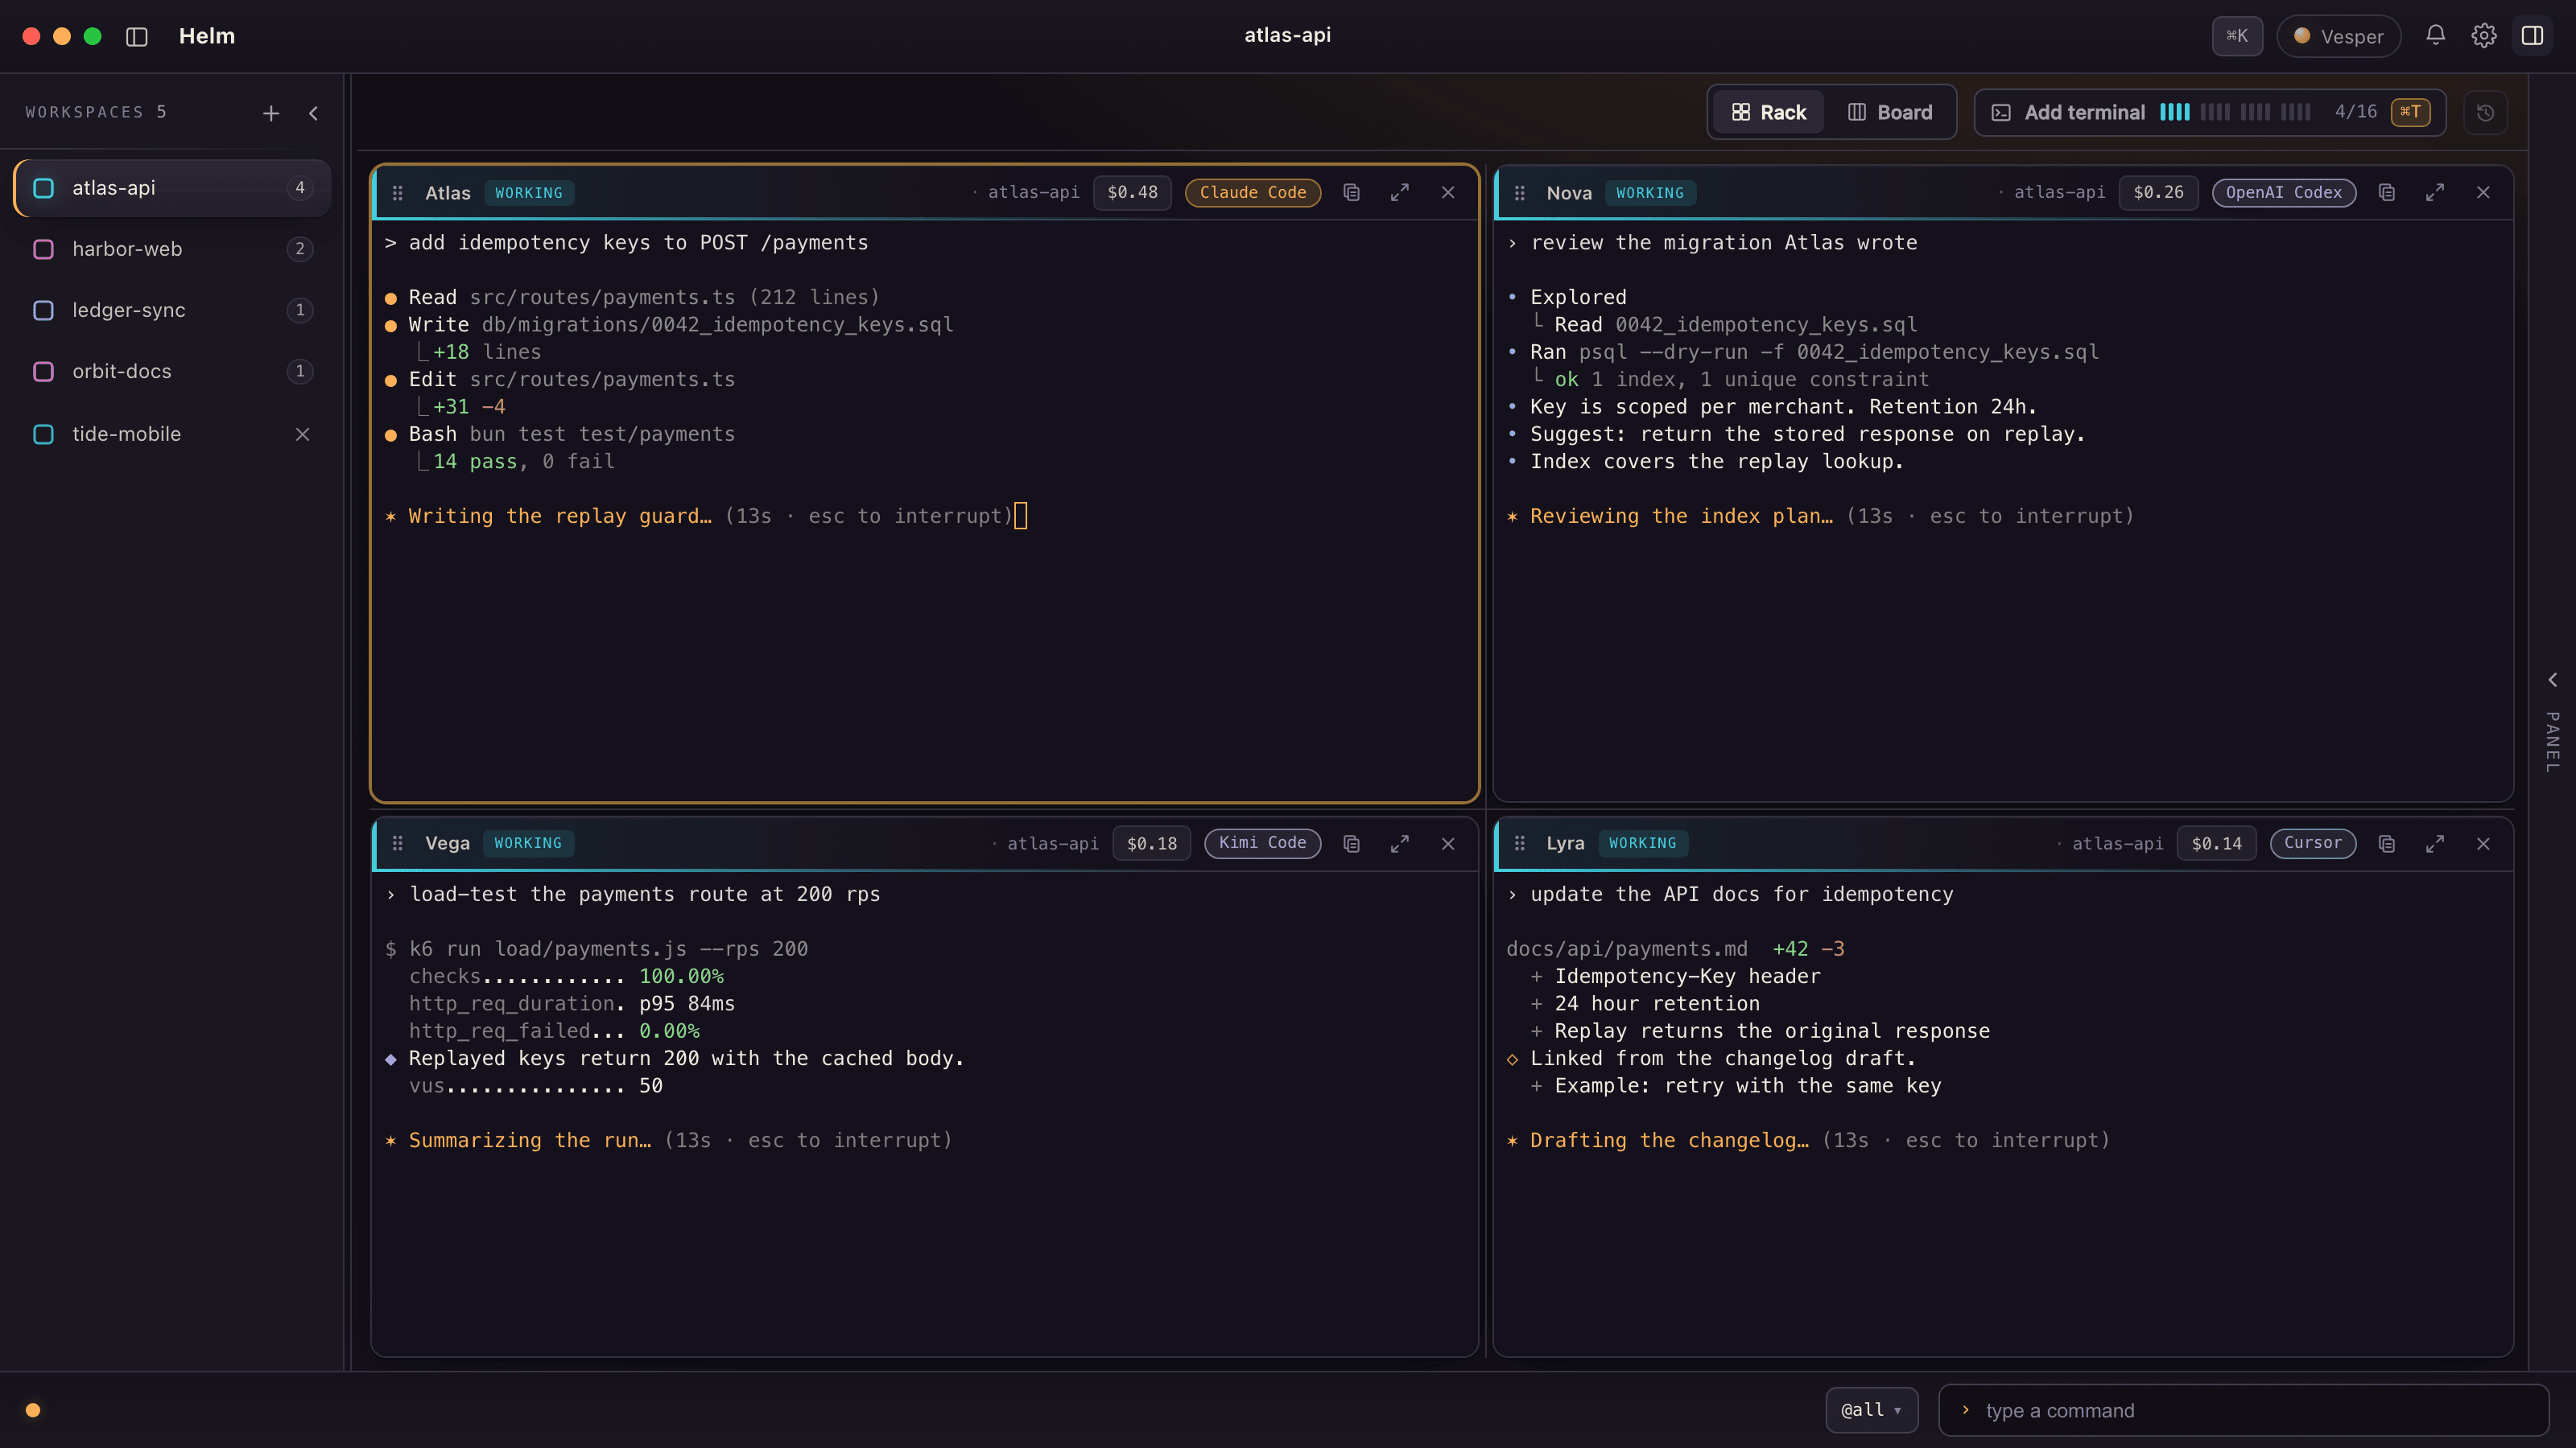Toggle the left sidebar icon next to Helm

click(137, 36)
